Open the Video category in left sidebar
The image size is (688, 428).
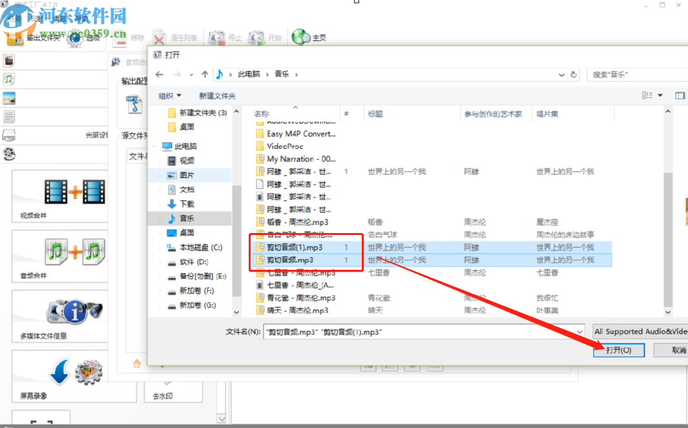(9, 61)
